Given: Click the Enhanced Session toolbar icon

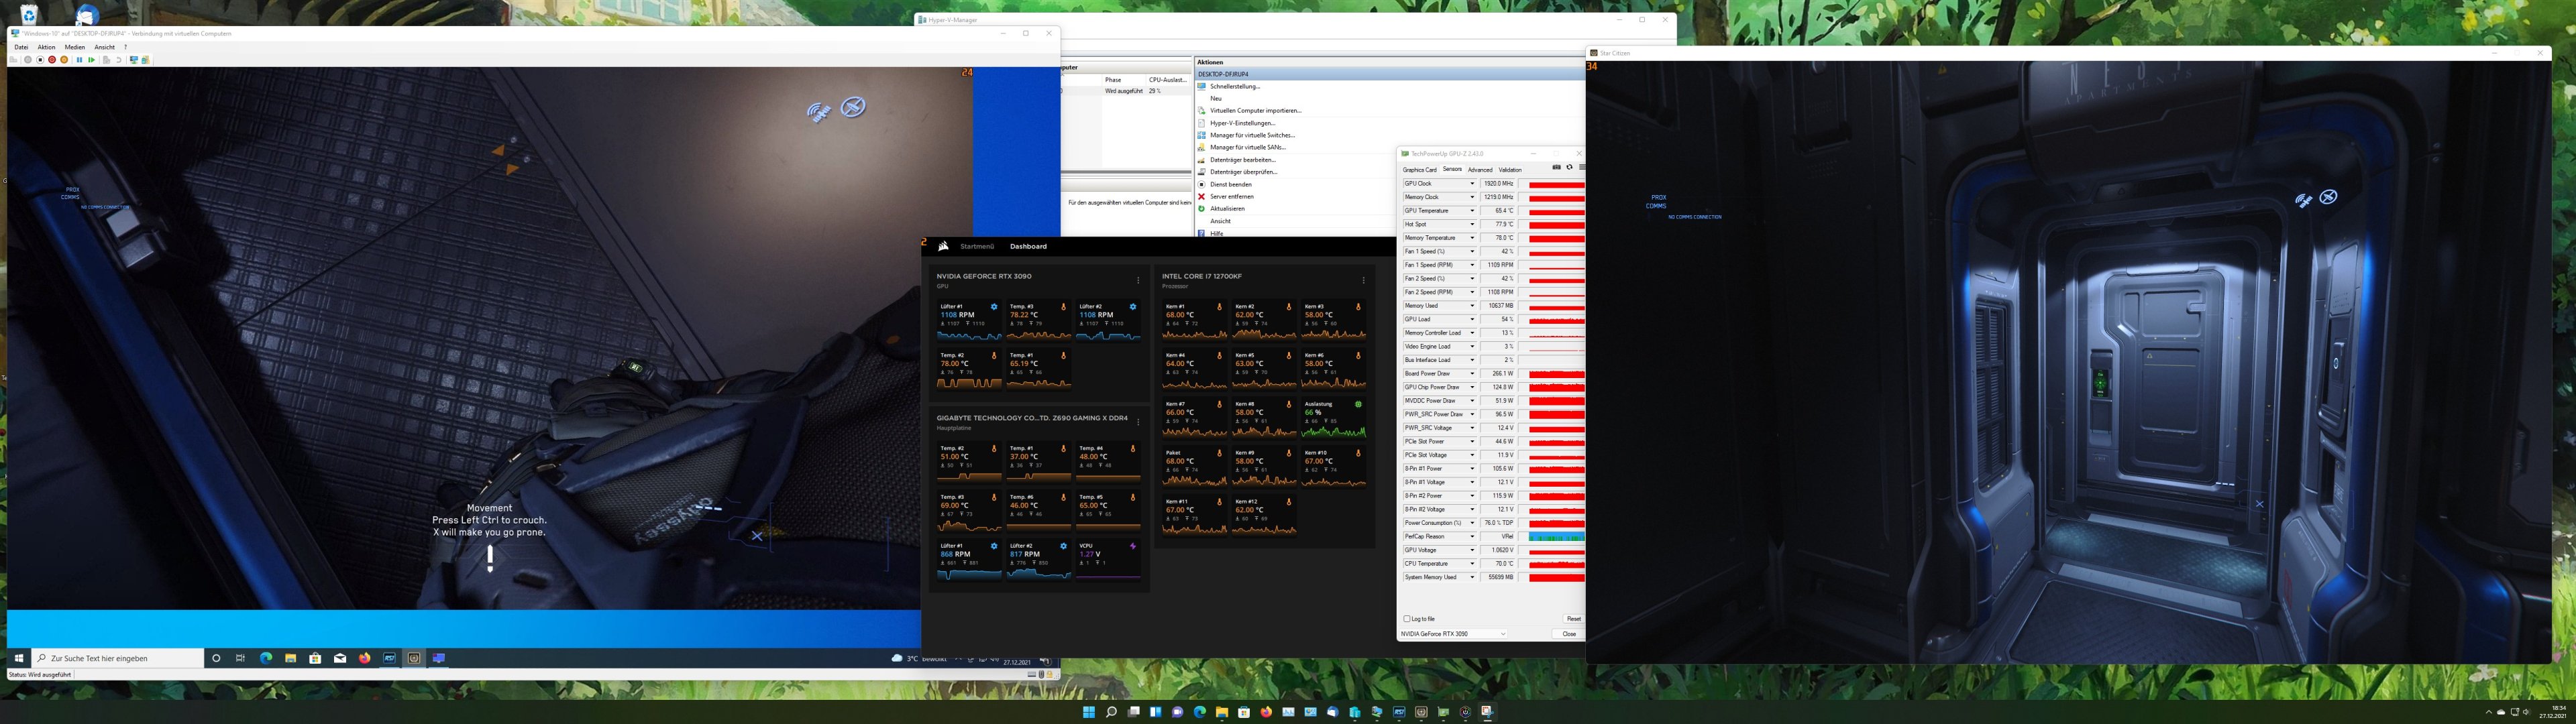Looking at the screenshot, I should (134, 60).
